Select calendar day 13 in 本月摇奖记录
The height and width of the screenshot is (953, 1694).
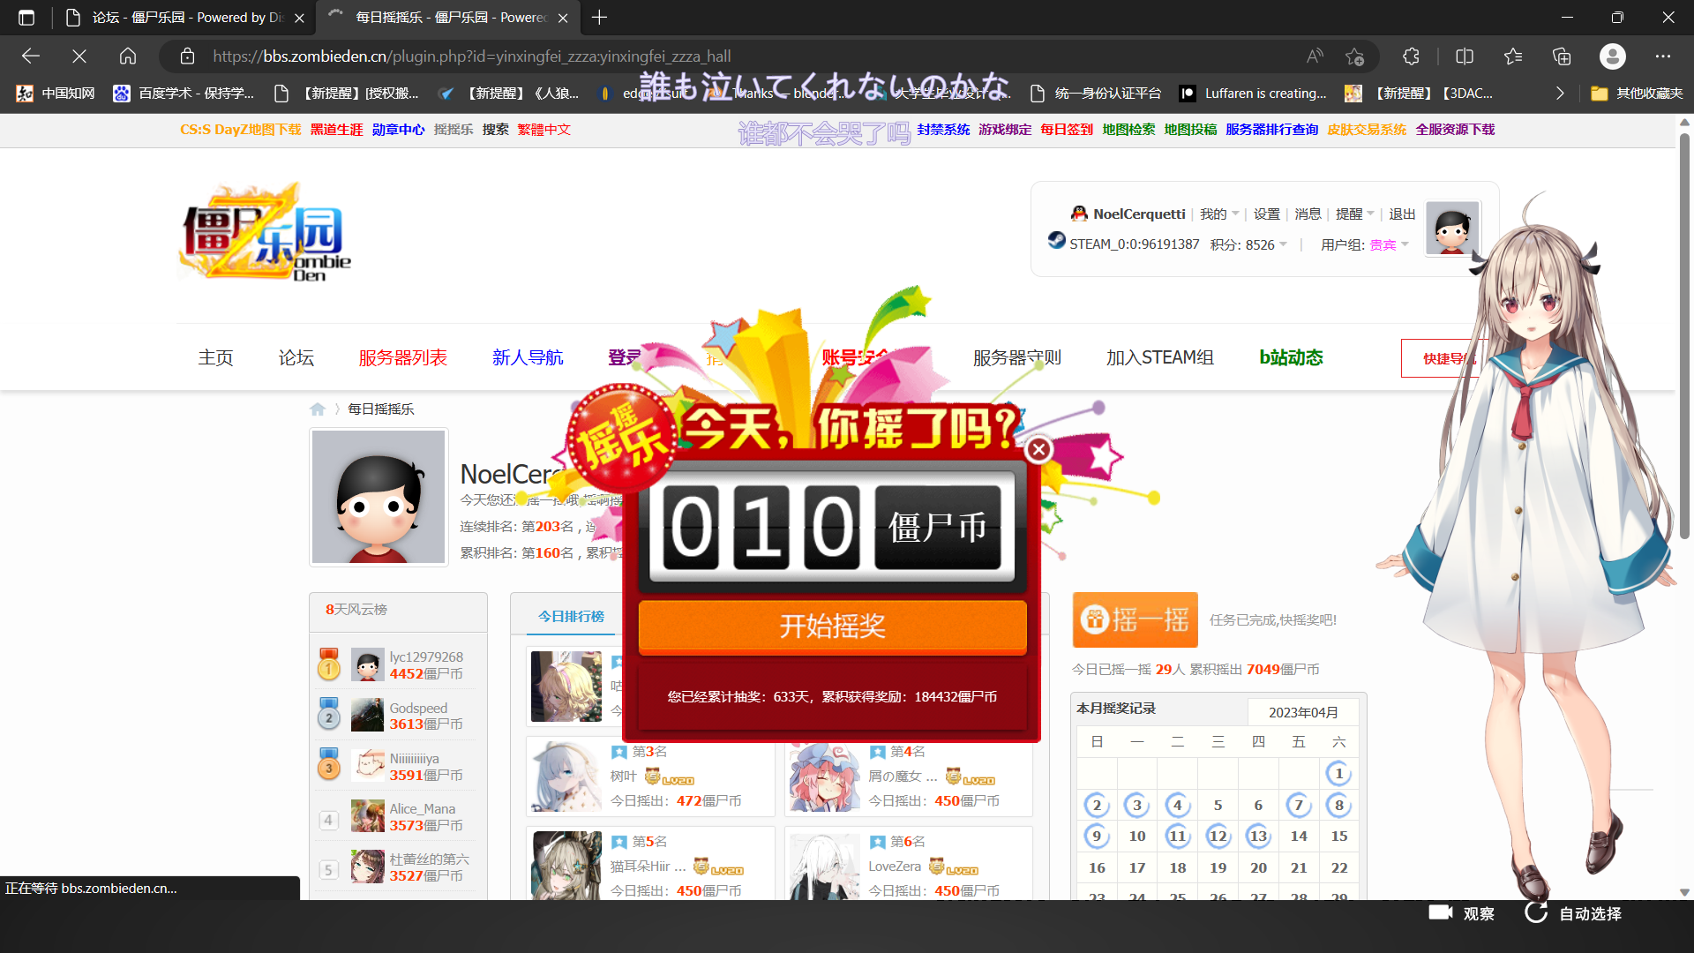(1258, 836)
